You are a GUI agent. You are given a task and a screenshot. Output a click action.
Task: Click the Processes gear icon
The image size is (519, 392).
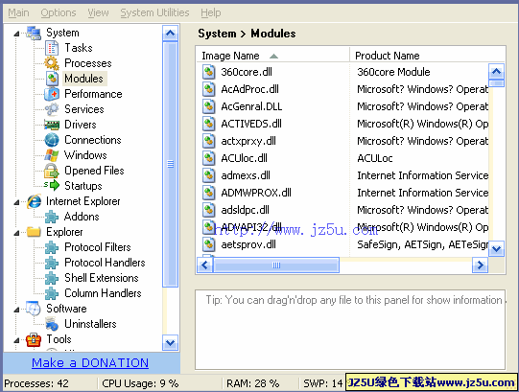(x=52, y=63)
